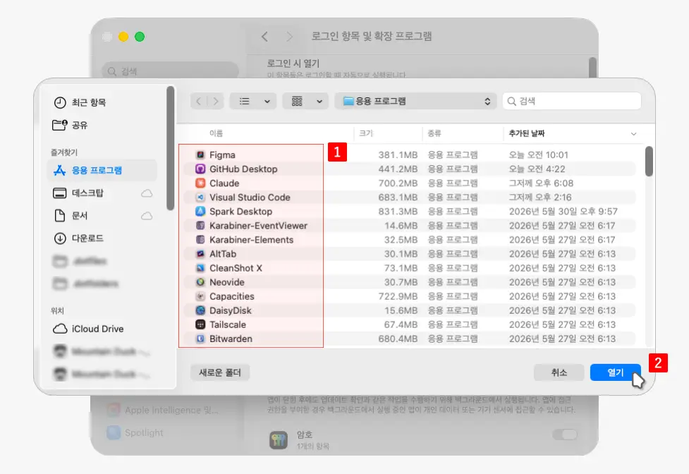
Task: Go forward in the file dialog
Action: [215, 102]
